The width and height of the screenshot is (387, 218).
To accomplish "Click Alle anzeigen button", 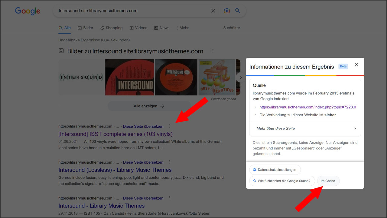I will tap(149, 106).
